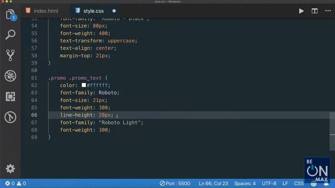The width and height of the screenshot is (335, 188).
Task: Open the More Actions ellipsis menu
Action: (328, 10)
